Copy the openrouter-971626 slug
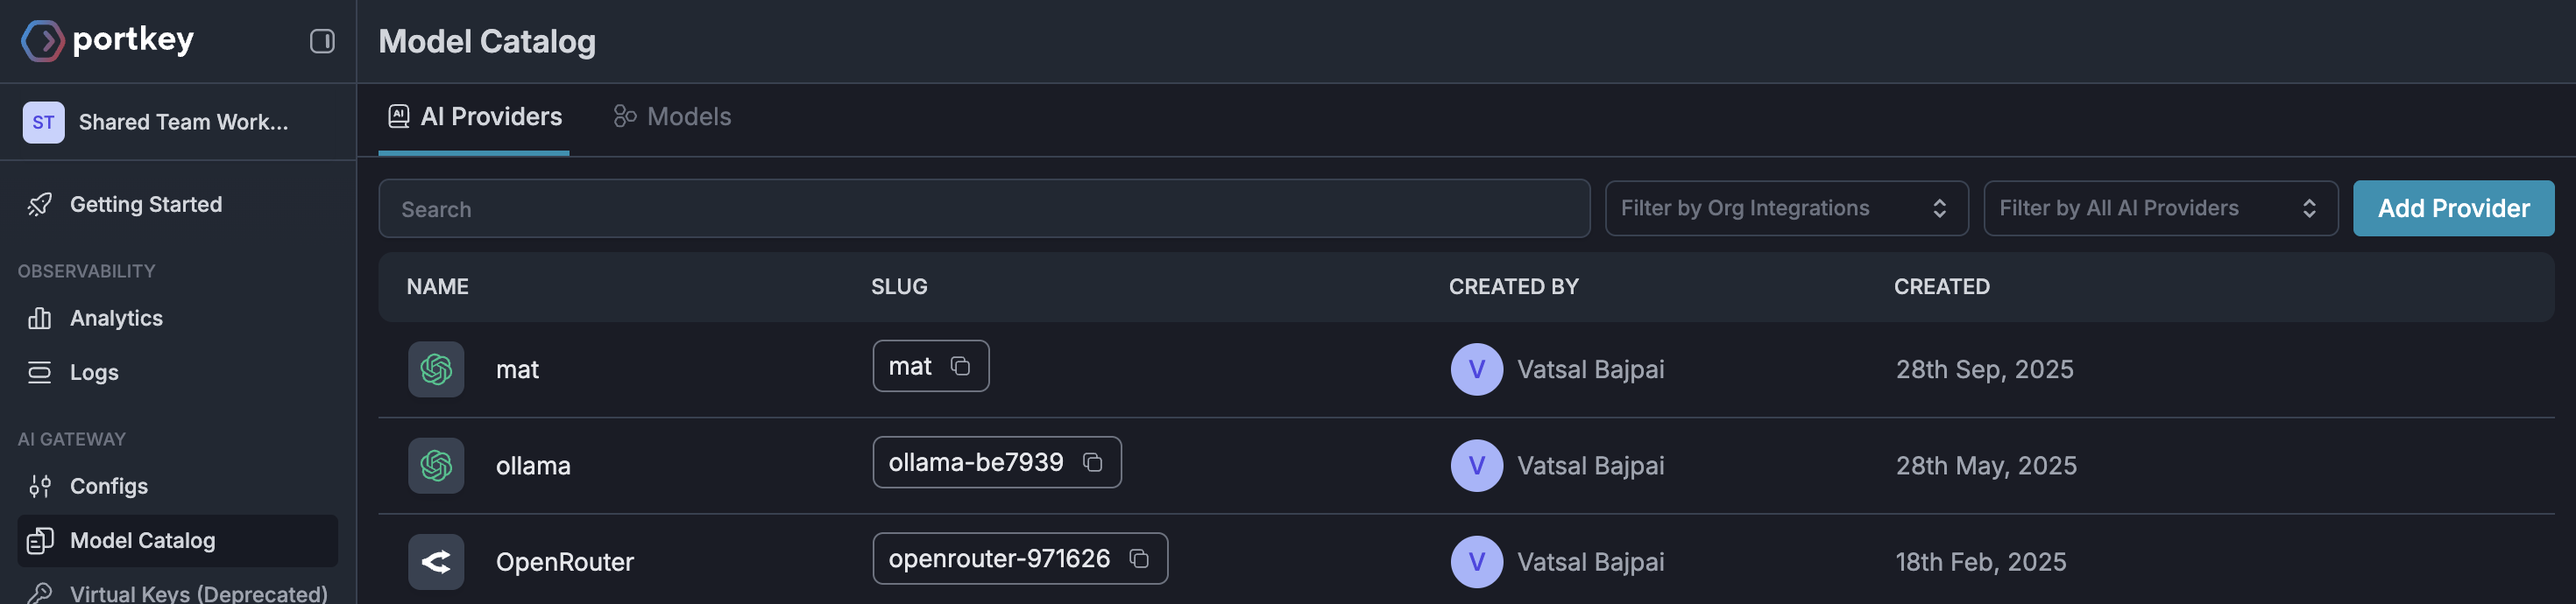The height and width of the screenshot is (604, 2576). 1138,558
